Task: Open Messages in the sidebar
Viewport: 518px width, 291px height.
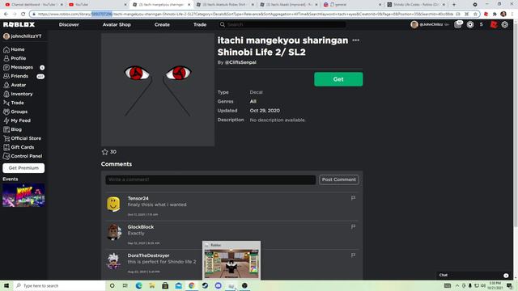Action: click(23, 67)
